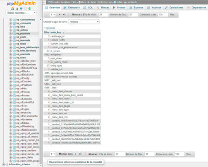Screen dimensions: 208x167
Task: Open the Operaciones tab
Action: click(x=174, y=7)
